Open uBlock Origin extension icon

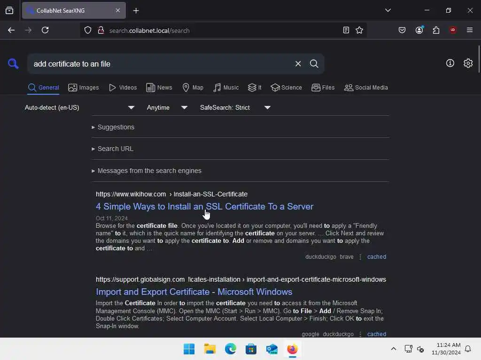click(x=453, y=30)
